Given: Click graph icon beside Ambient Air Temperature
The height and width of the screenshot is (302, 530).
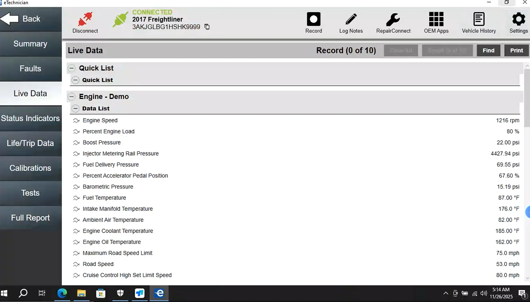Looking at the screenshot, I should tap(76, 220).
